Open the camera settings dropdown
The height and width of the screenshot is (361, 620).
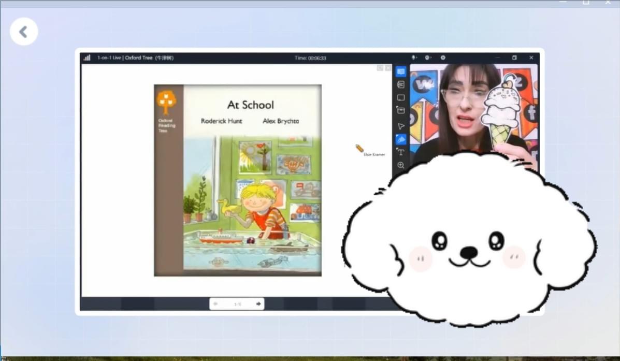(428, 57)
